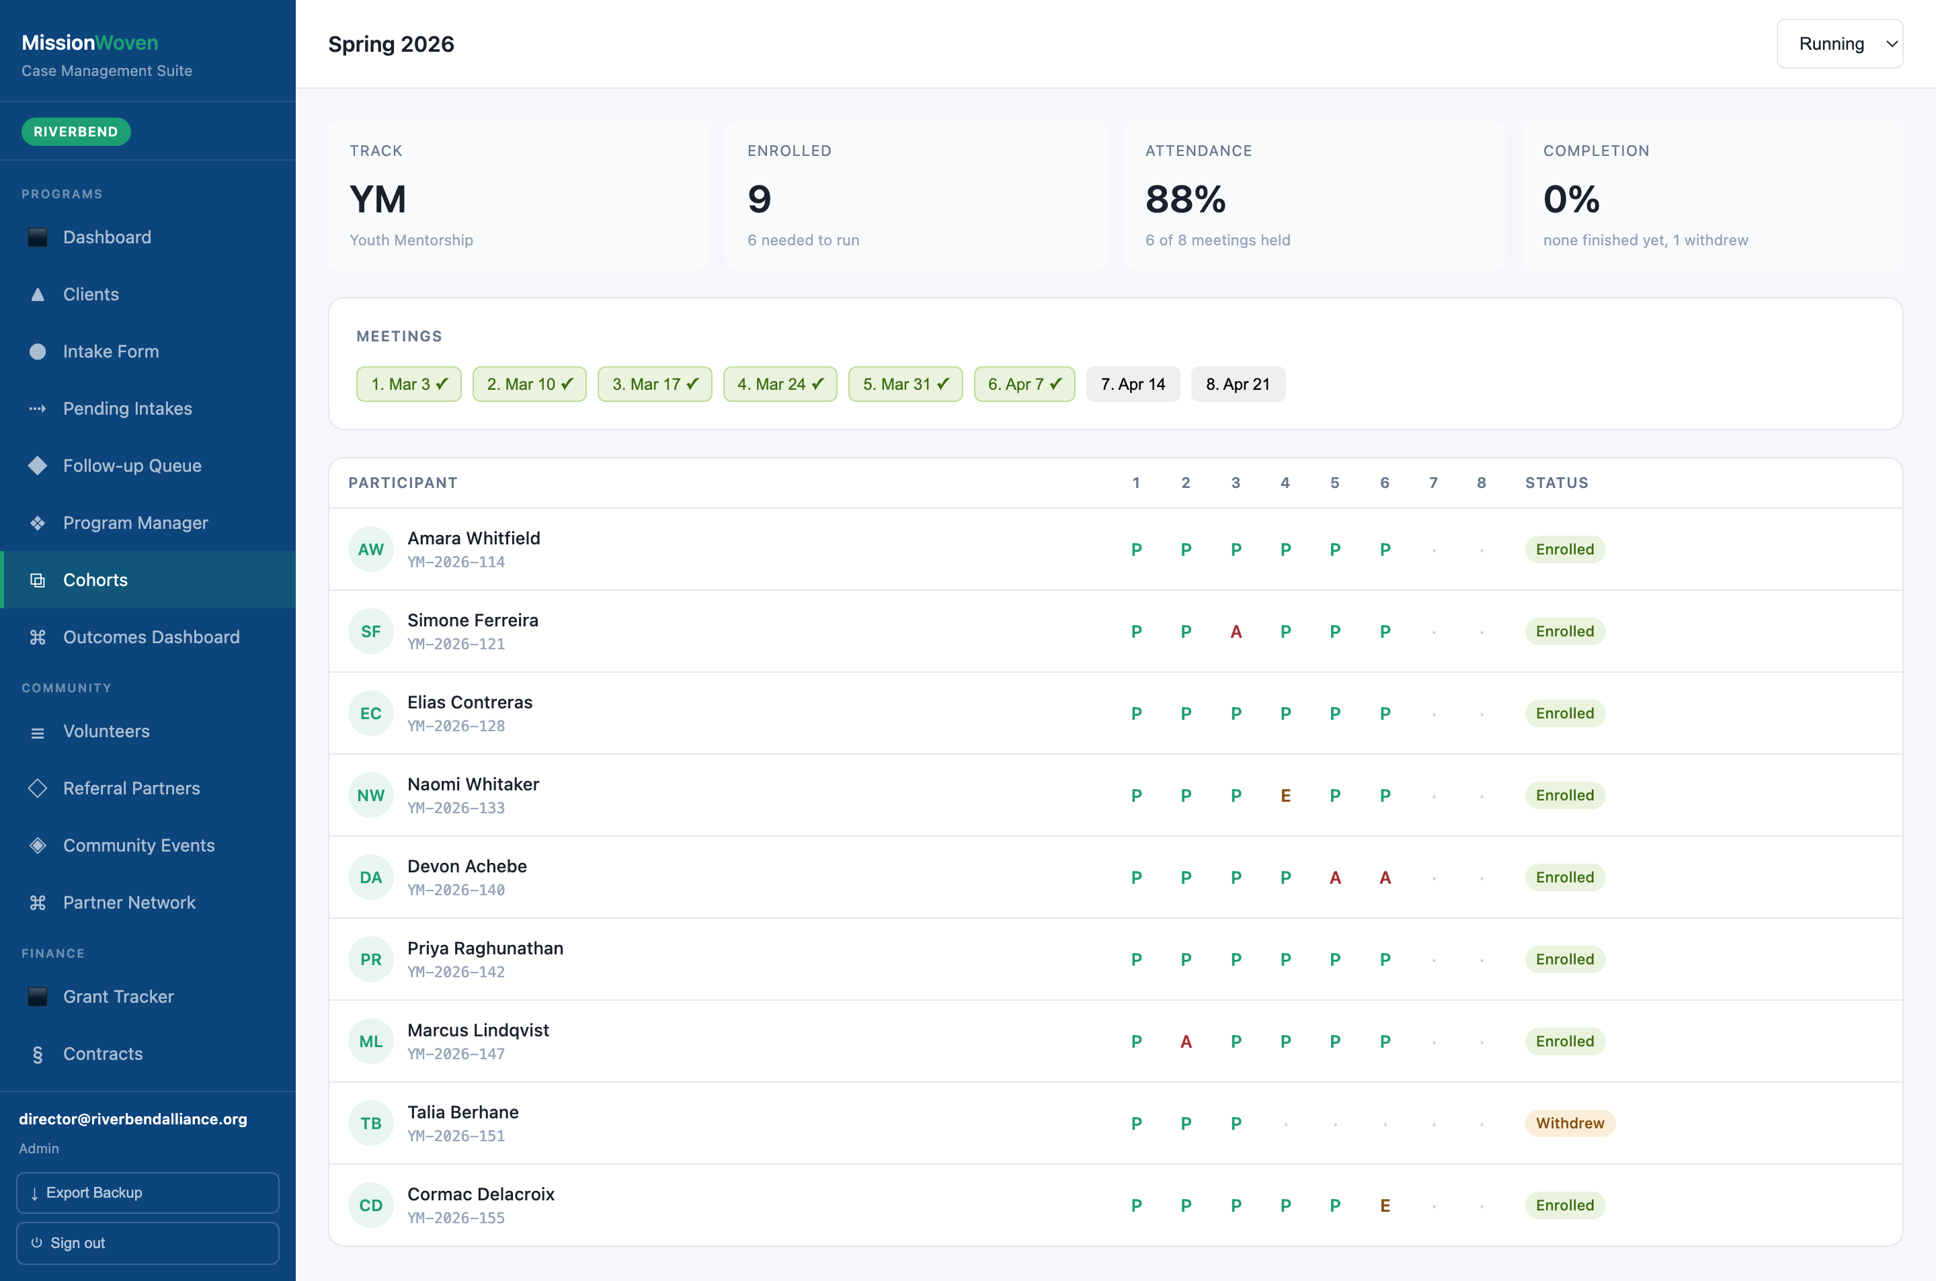Viewport: 1936px width, 1281px height.
Task: Click Devon Achebe's Enrolled status badge
Action: coord(1565,878)
